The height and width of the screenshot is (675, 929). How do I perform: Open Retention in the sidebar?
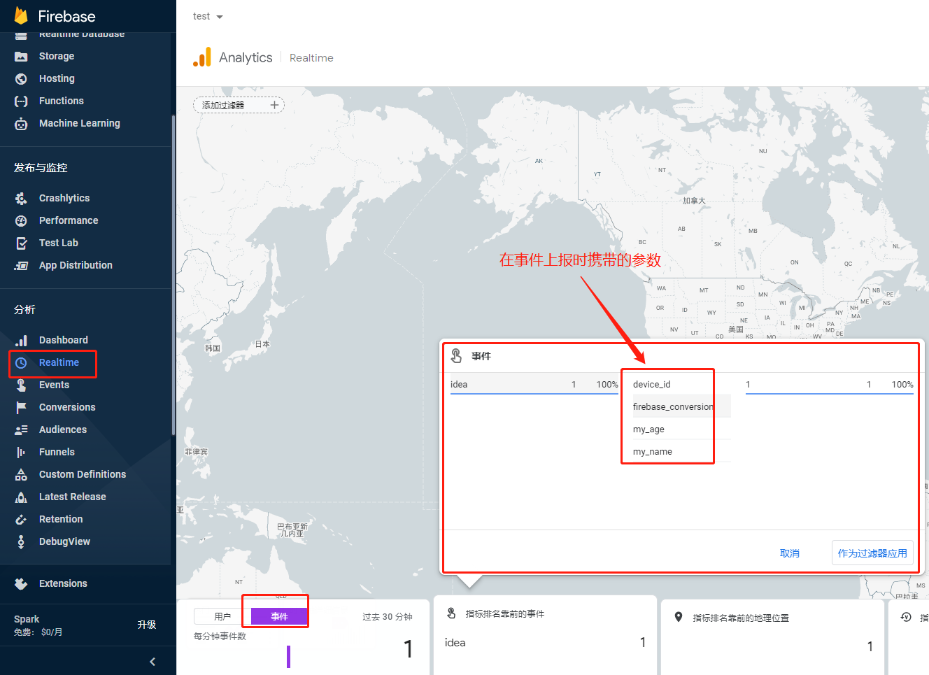pyautogui.click(x=61, y=519)
